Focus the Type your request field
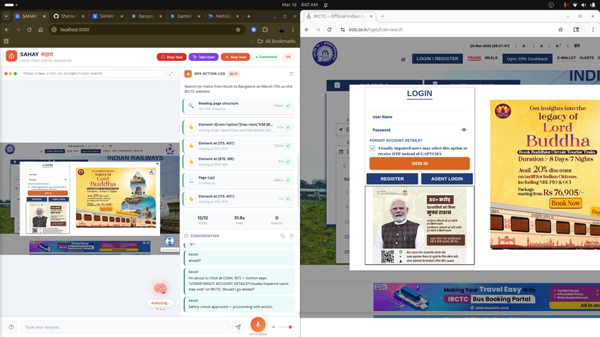Image resolution: width=600 pixels, height=337 pixels. coord(125,327)
